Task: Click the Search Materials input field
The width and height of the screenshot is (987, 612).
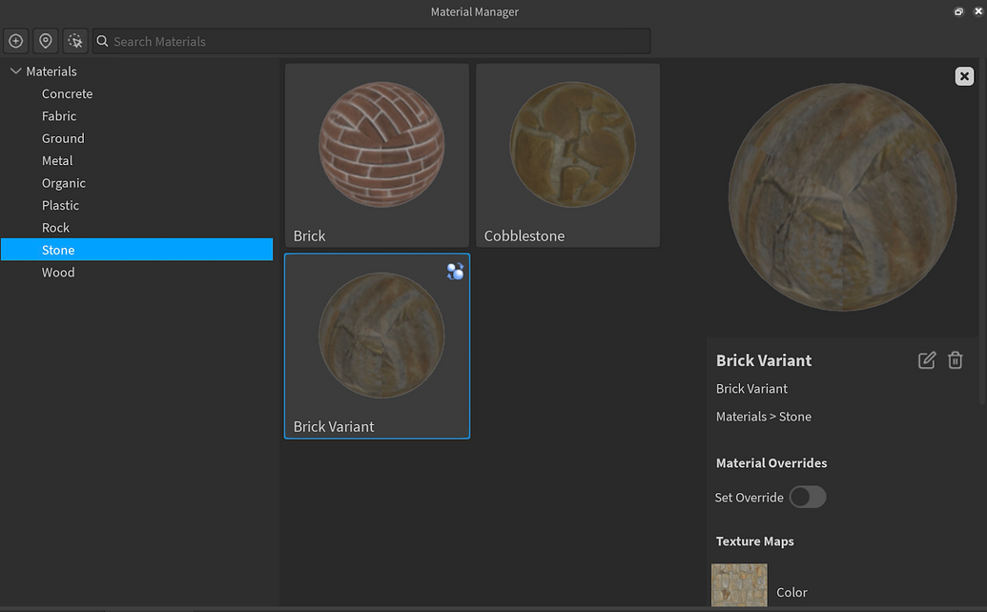Action: (x=381, y=41)
